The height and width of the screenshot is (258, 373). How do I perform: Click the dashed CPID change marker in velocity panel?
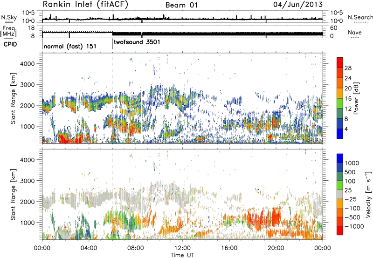click(112, 194)
